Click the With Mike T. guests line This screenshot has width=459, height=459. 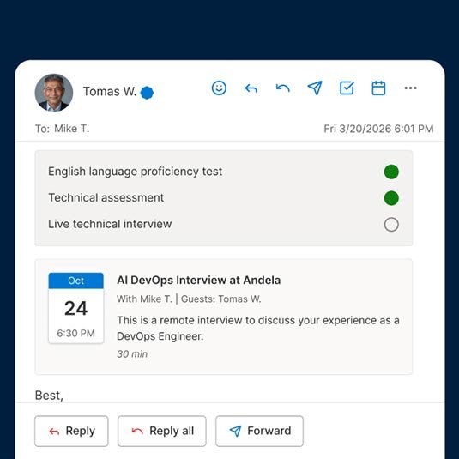[189, 299]
